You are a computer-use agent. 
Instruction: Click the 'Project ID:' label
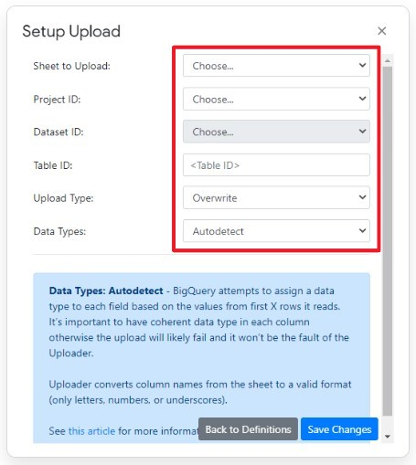pos(57,100)
